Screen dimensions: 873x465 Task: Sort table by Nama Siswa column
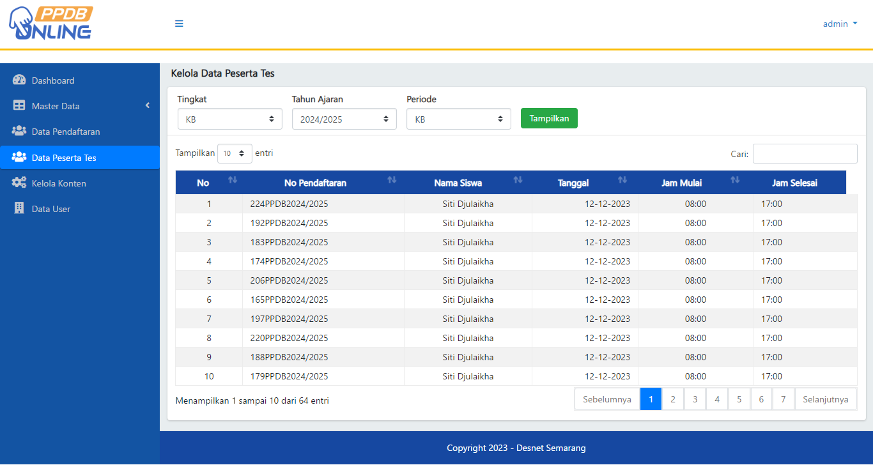(458, 183)
